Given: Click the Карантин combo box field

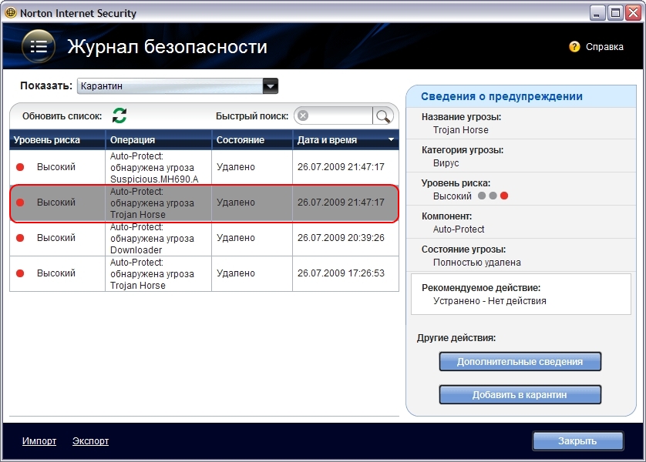Looking at the screenshot, I should click(177, 86).
